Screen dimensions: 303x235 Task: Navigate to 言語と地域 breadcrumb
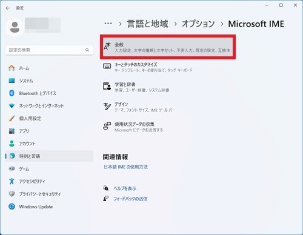click(148, 24)
